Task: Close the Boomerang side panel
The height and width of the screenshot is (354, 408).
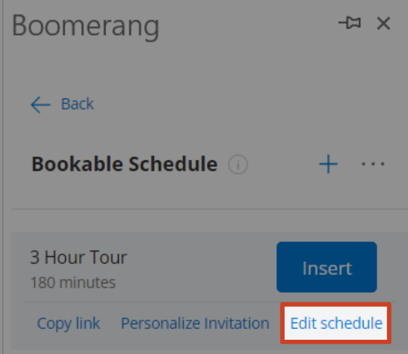Action: click(384, 23)
